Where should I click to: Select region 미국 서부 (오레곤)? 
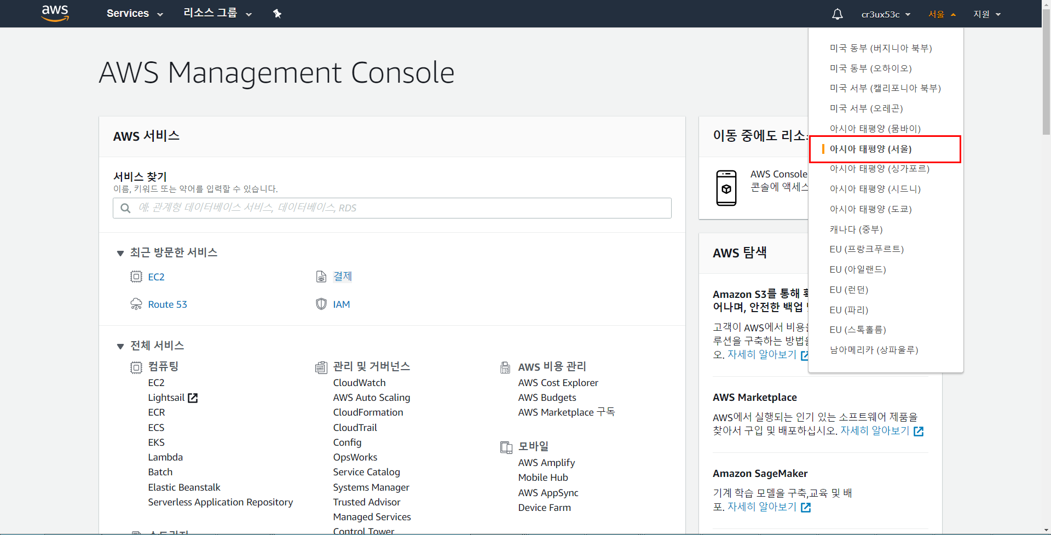tap(866, 108)
